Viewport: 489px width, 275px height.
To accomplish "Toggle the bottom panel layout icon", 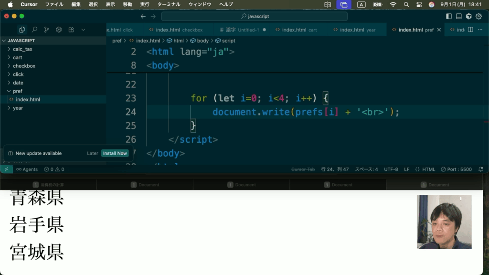I will click(x=458, y=16).
